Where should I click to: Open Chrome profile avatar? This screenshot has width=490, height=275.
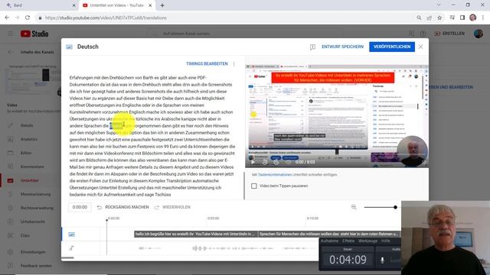click(x=473, y=18)
